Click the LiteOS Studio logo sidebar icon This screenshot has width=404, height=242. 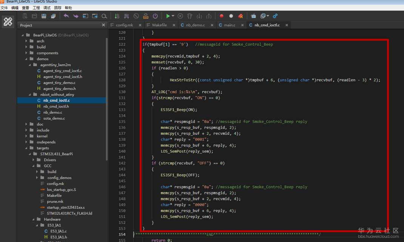[x=8, y=22]
